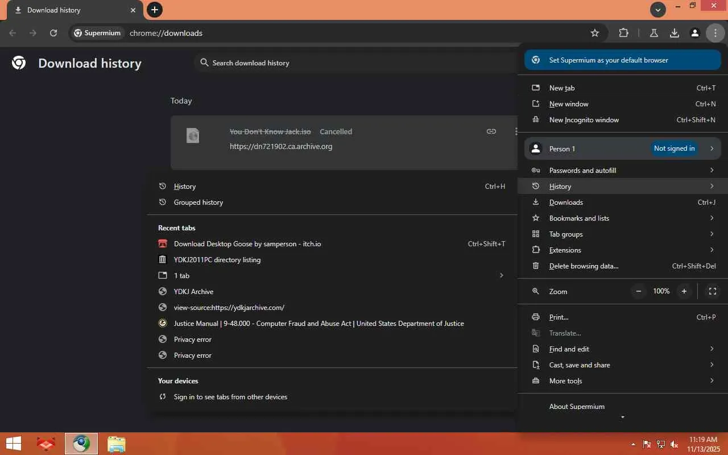Choose Delete browsing data menu entry
This screenshot has height=455, width=728.
pyautogui.click(x=584, y=266)
